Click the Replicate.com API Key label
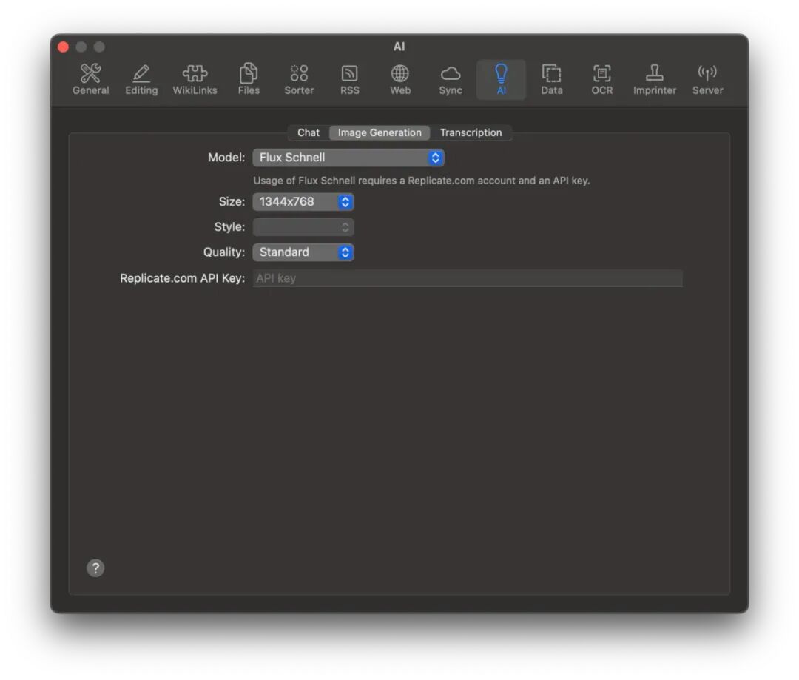 click(x=183, y=278)
